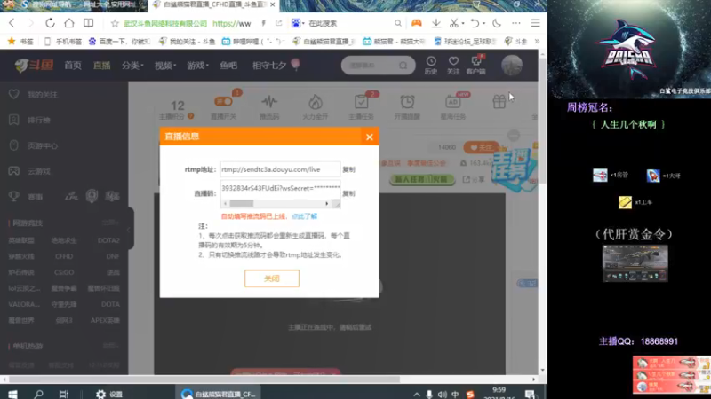Viewport: 711px width, 399px height.
Task: Click the gift box icon in streamer toolbar
Action: 499,102
